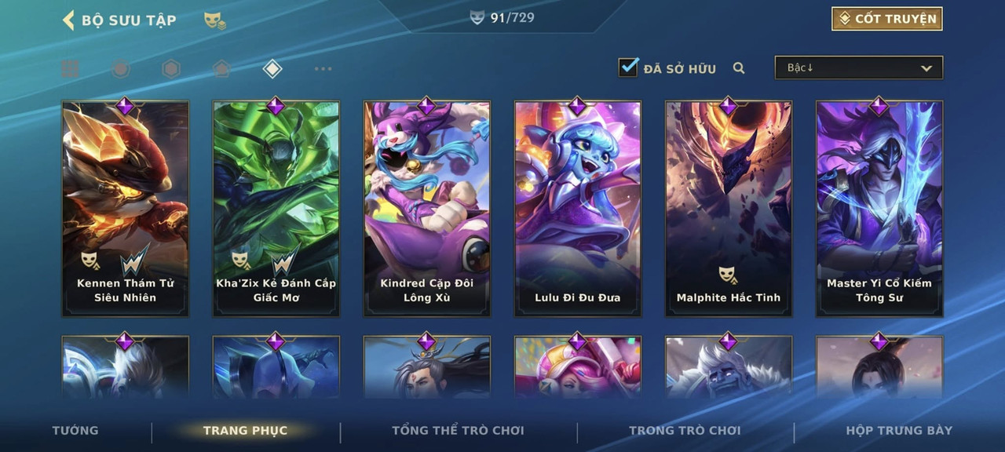Open the Kennen Thám Tử Siêu Nhiên skin card
The height and width of the screenshot is (452, 1005).
pyautogui.click(x=126, y=209)
